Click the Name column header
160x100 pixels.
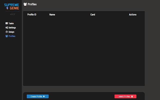pos(52,14)
